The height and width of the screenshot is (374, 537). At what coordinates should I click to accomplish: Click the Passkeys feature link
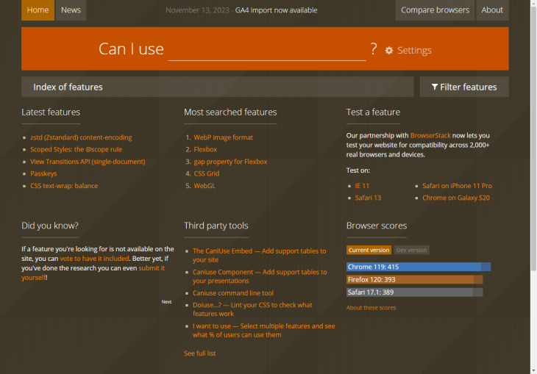43,173
